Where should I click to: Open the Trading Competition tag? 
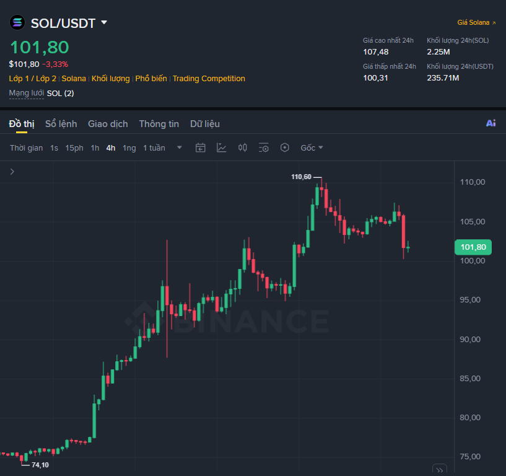click(209, 79)
